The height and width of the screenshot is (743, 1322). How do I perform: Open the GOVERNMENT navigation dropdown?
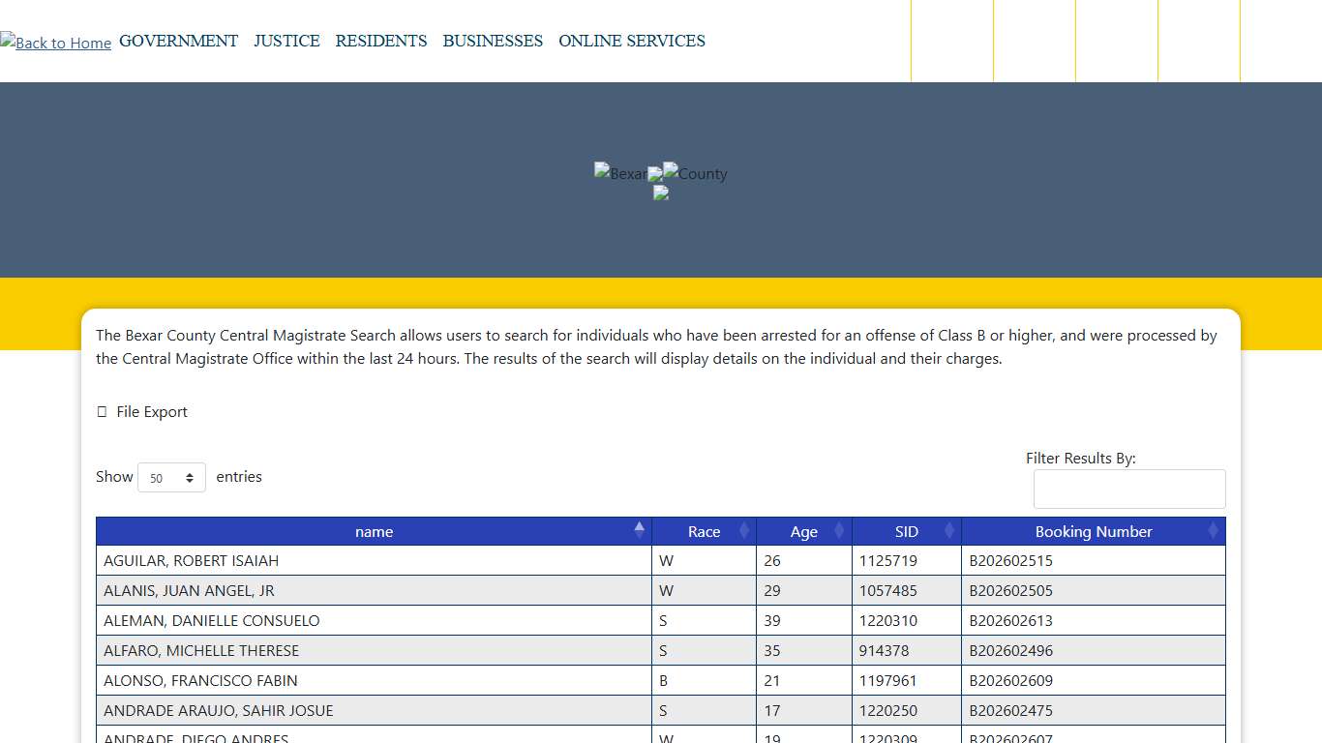[x=178, y=41]
